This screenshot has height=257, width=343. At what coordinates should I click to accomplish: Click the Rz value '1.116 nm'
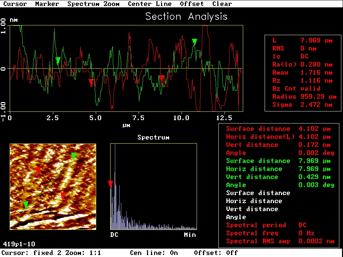(x=316, y=80)
